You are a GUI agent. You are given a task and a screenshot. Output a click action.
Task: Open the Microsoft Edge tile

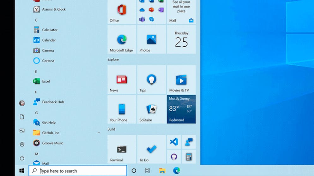122,39
